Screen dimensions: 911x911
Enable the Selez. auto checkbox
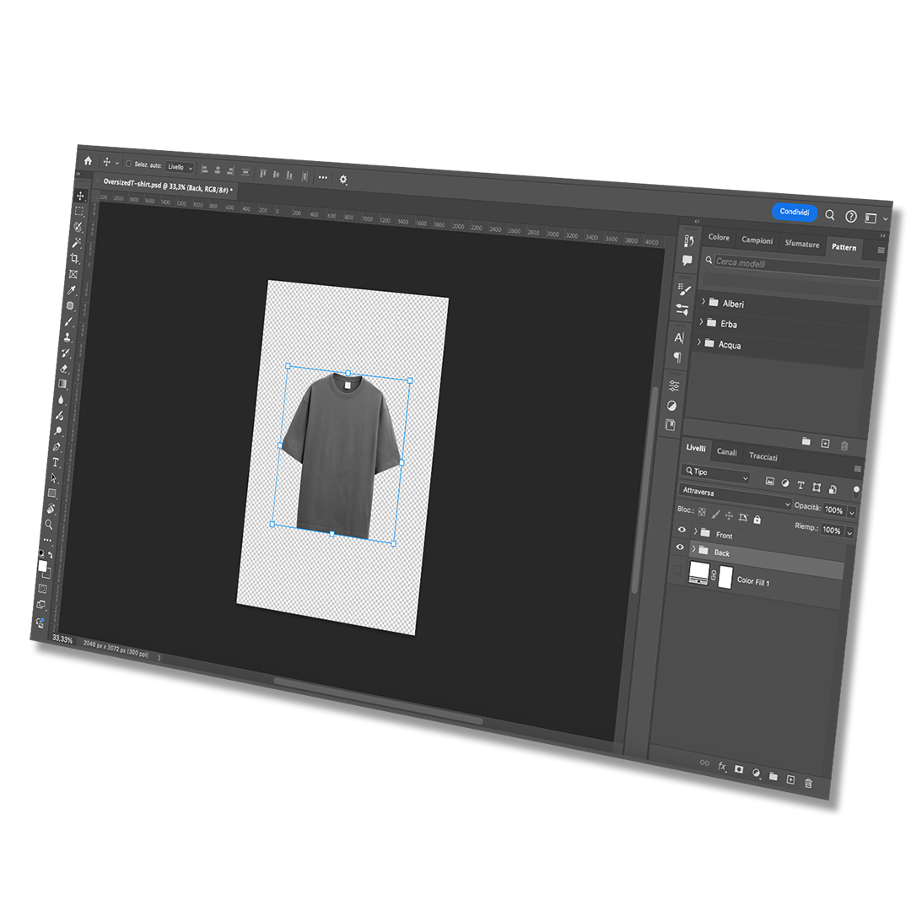tap(128, 164)
